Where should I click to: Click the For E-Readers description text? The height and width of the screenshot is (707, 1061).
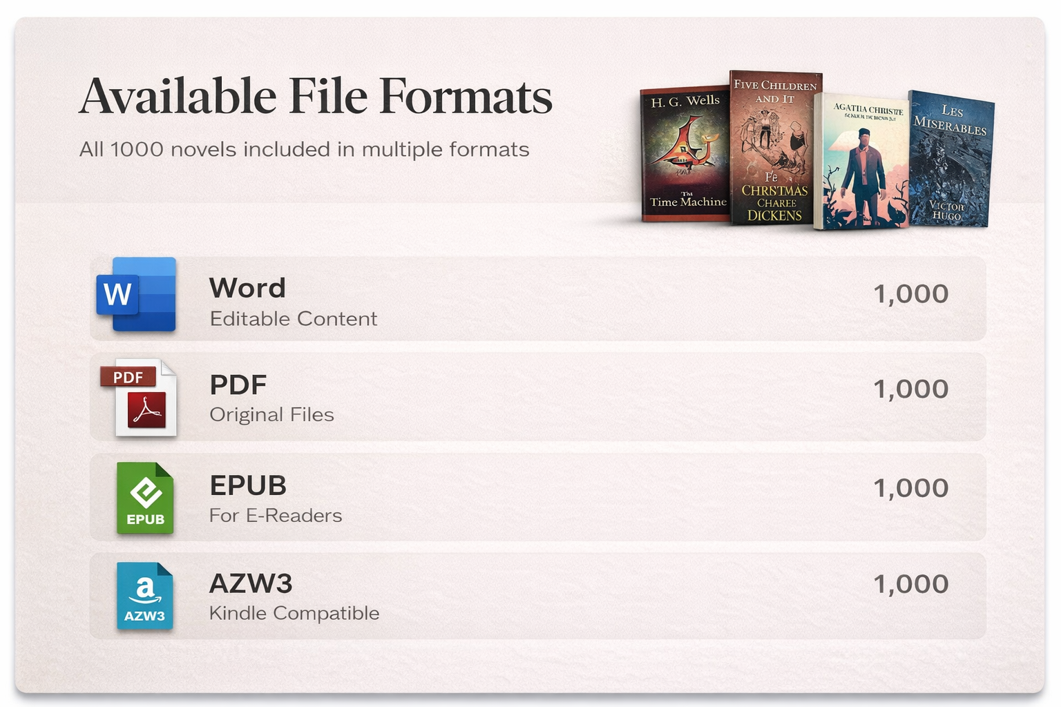pyautogui.click(x=276, y=516)
